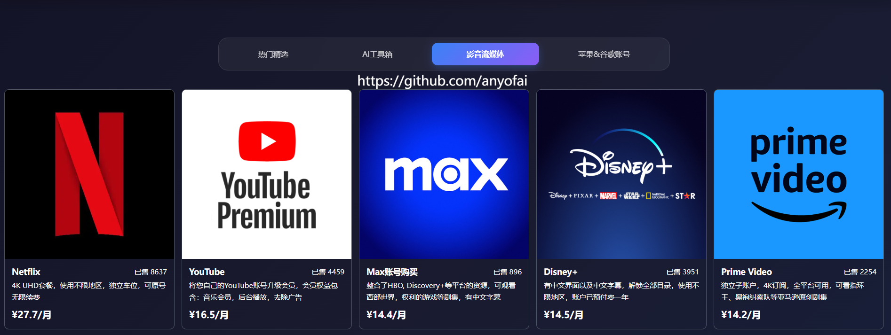Screen dimensions: 891x335
Task: Click the Max账号购买 product title
Action: point(392,272)
